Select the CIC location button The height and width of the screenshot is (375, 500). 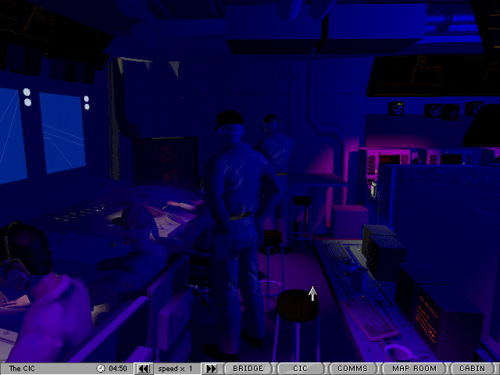(300, 369)
